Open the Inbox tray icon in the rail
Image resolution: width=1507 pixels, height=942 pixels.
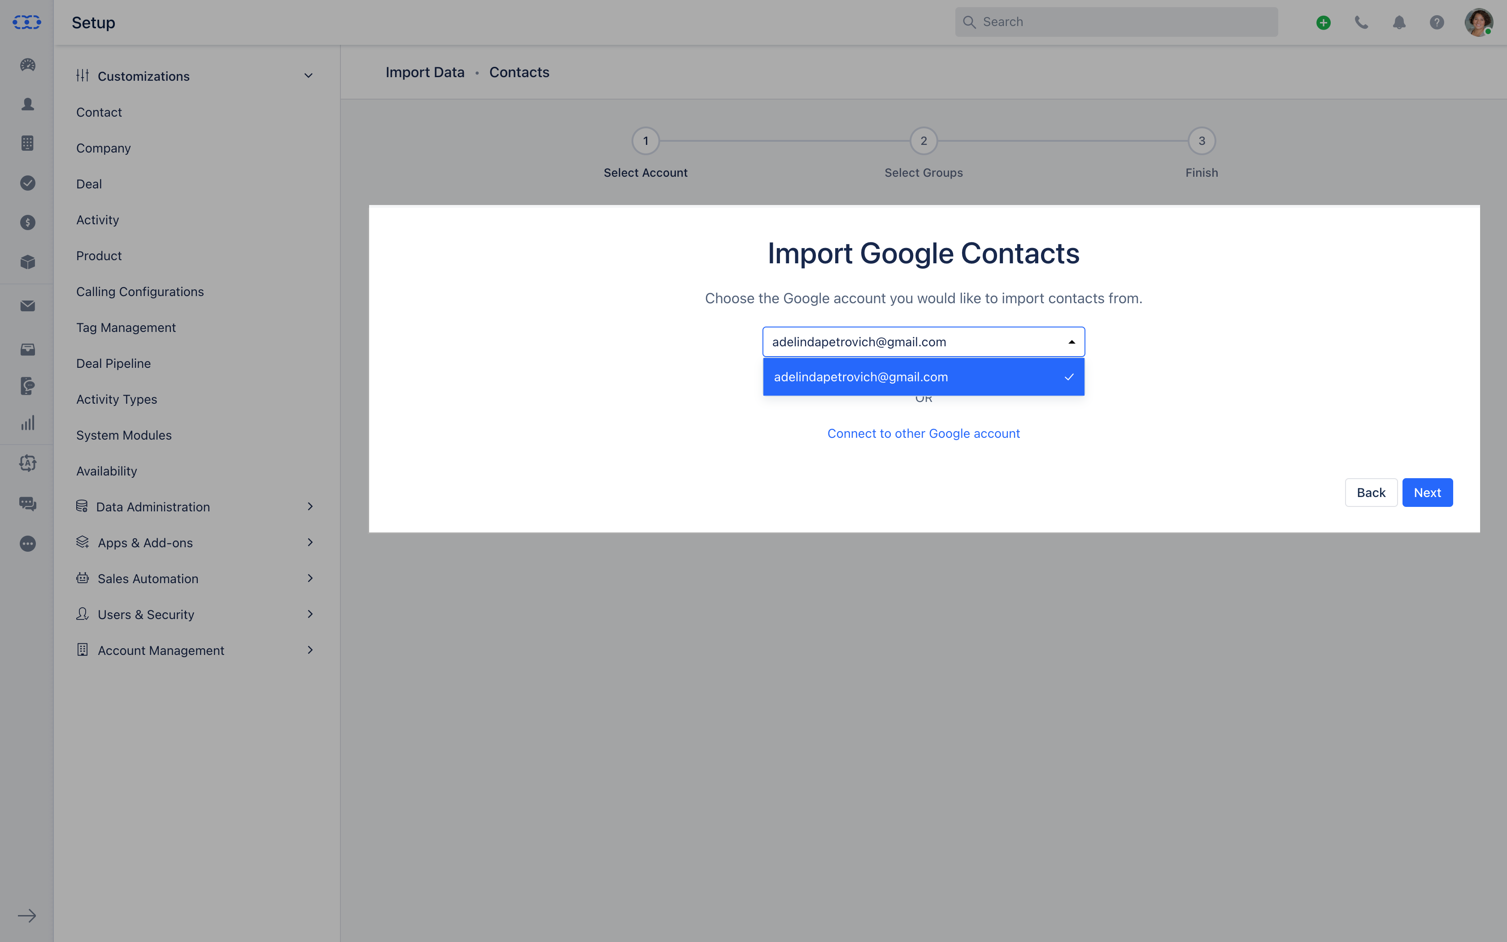27,349
